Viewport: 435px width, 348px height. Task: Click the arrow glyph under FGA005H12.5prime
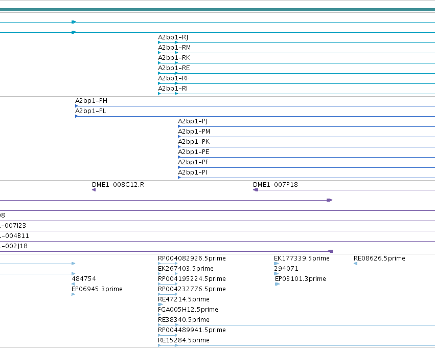[159, 315]
